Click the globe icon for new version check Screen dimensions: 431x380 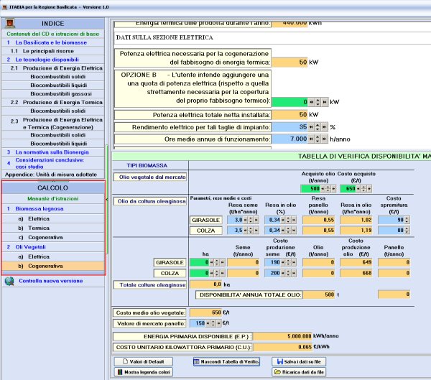pyautogui.click(x=9, y=281)
